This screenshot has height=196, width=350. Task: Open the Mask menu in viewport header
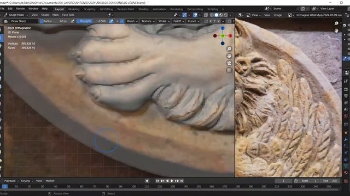tap(55, 15)
